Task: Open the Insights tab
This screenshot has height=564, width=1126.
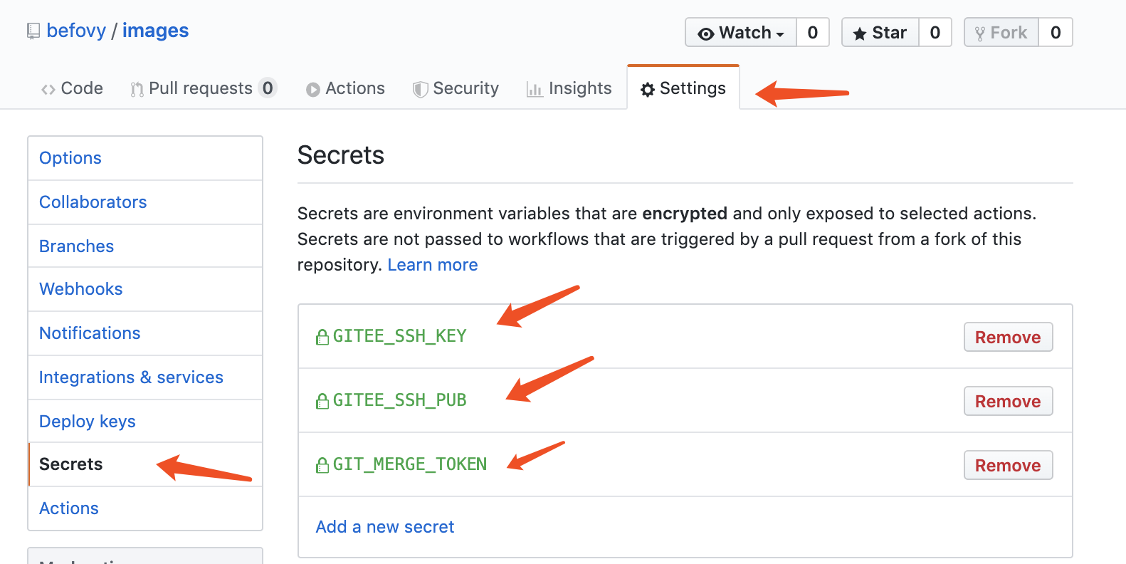Action: [x=569, y=88]
